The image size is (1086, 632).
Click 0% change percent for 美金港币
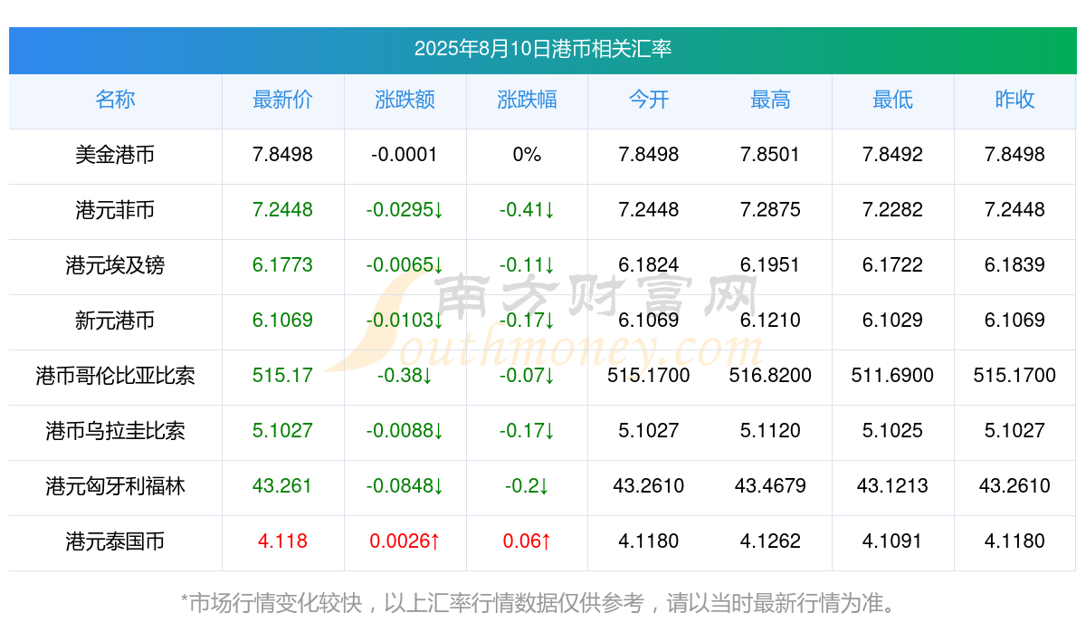[x=527, y=155]
